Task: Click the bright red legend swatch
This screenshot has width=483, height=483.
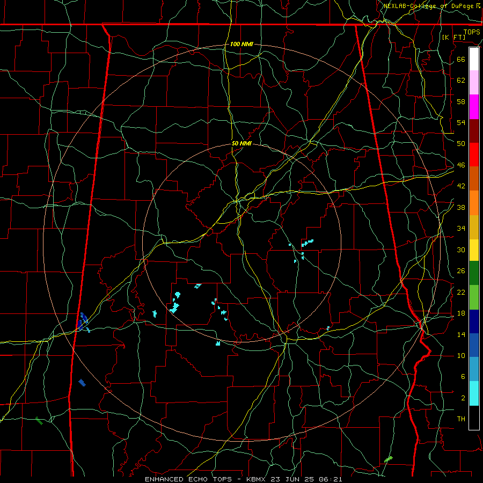Action: point(474,155)
